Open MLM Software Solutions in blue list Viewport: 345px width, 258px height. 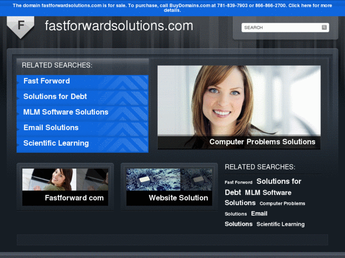pos(83,112)
